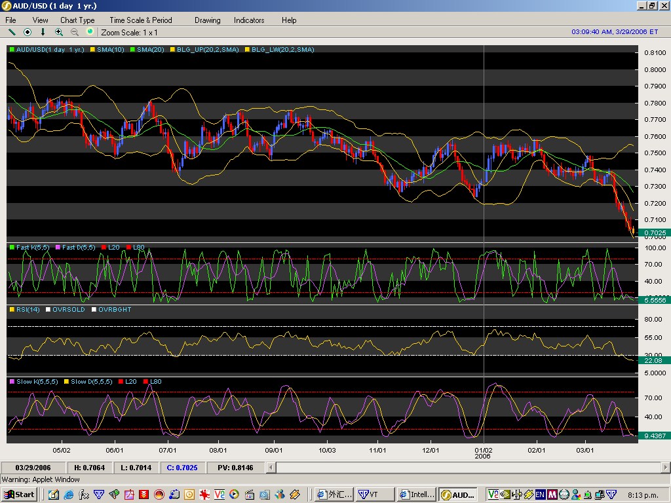The width and height of the screenshot is (671, 503).
Task: Open the Indicators menu
Action: (x=249, y=20)
